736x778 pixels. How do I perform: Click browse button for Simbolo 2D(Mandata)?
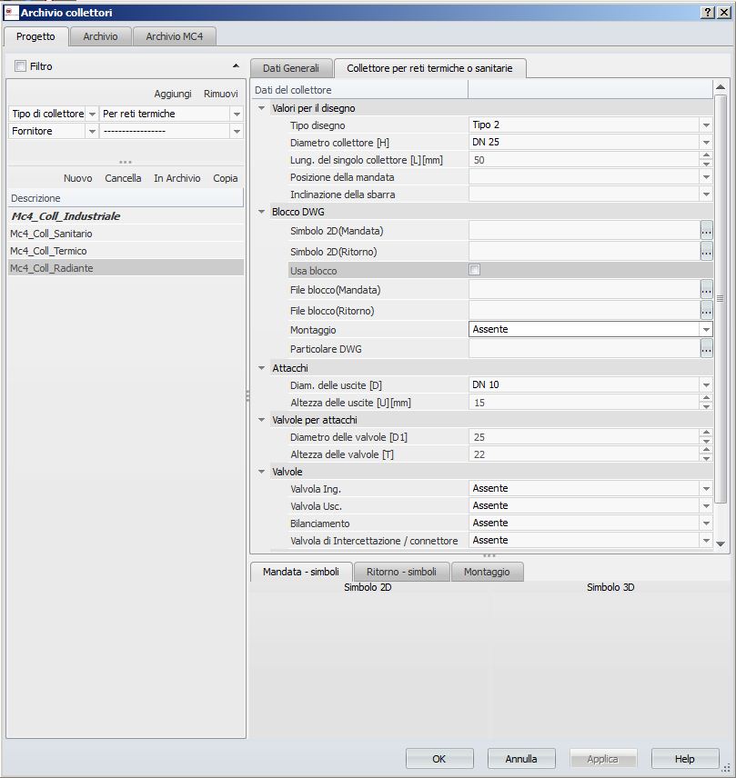706,231
